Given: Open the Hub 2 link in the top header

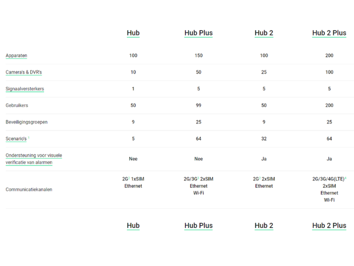Looking at the screenshot, I should [264, 33].
